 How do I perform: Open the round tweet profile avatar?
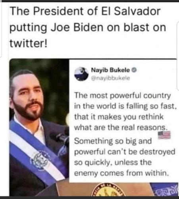(81, 74)
